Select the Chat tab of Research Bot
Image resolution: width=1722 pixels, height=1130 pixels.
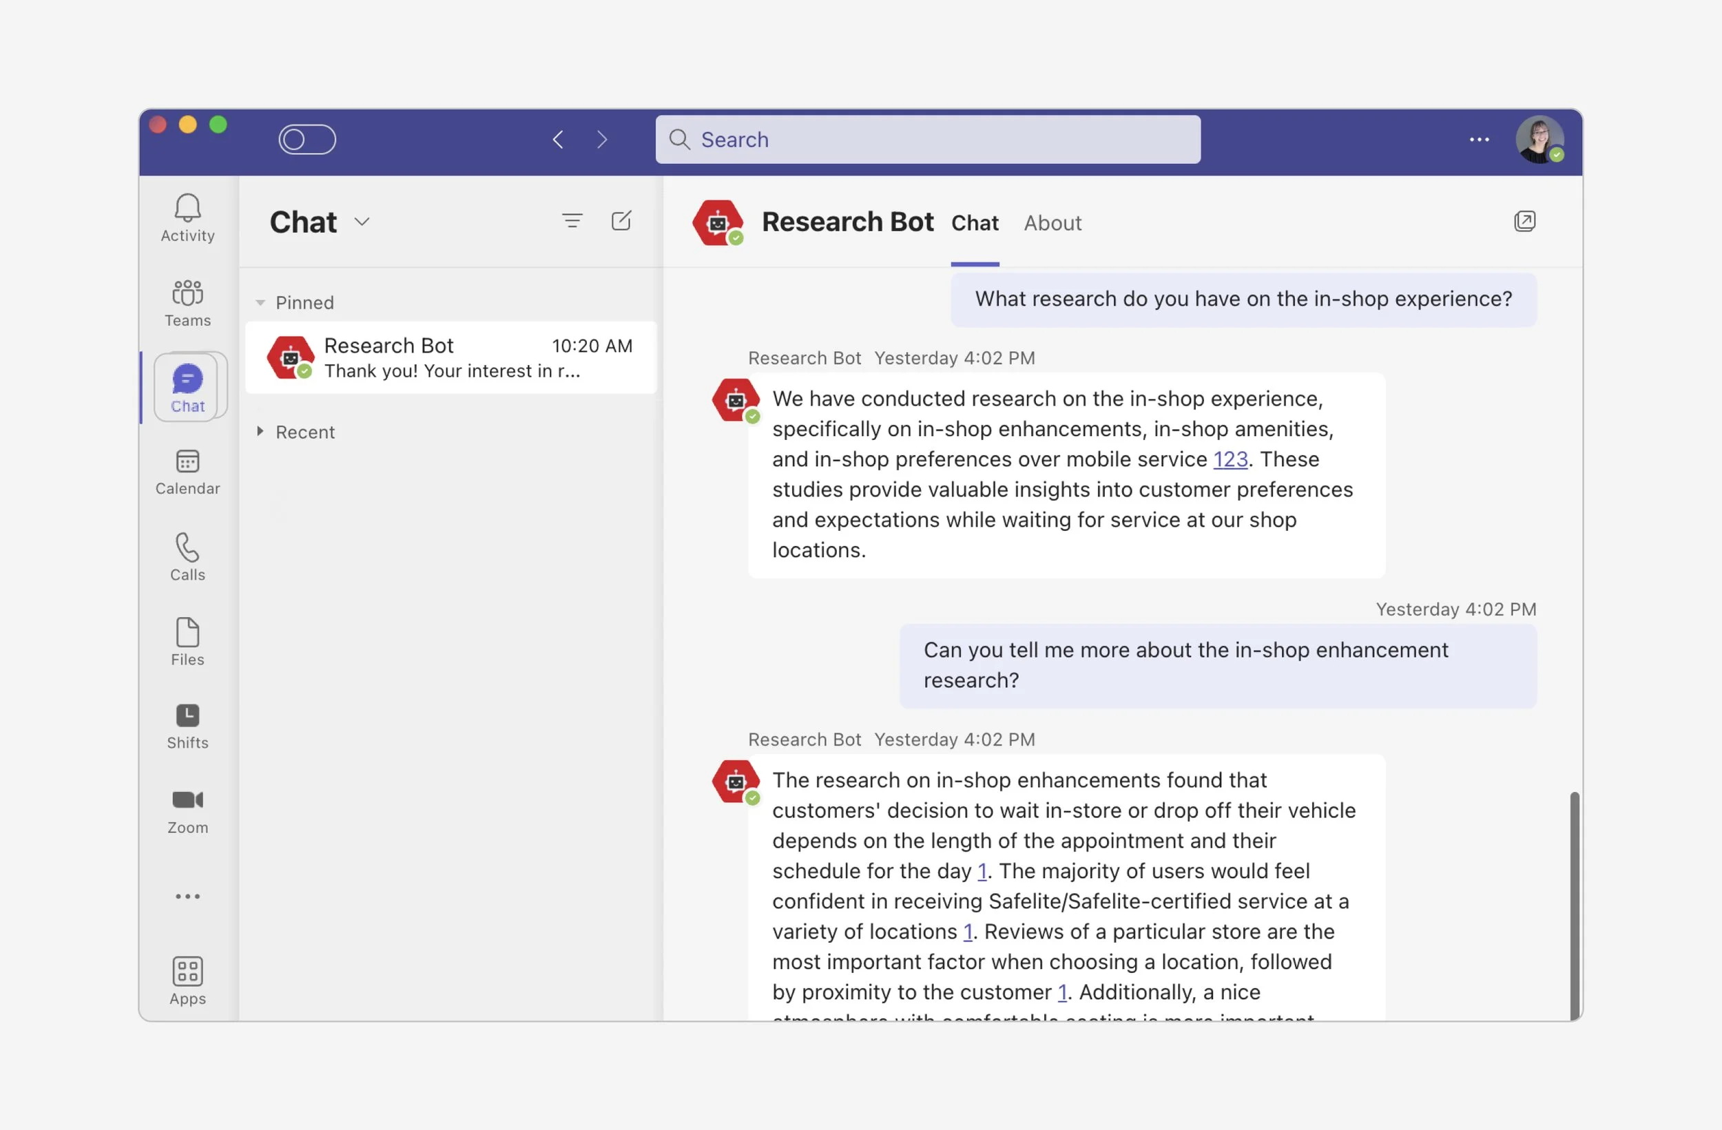coord(975,223)
